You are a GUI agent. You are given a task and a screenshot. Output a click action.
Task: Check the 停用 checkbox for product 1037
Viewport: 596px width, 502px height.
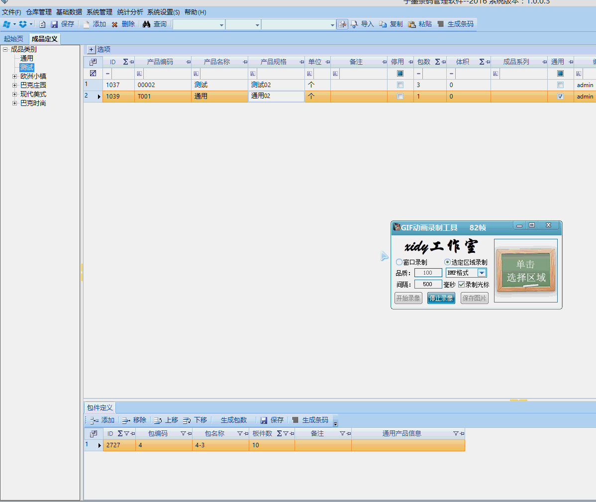tap(400, 85)
